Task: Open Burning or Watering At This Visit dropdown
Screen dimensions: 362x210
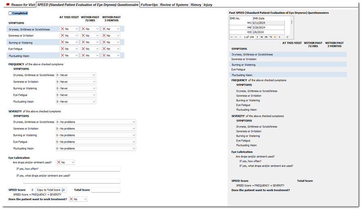Action: (x=69, y=42)
